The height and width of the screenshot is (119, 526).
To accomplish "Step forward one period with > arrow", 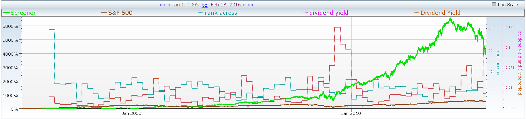I will pyautogui.click(x=244, y=5).
